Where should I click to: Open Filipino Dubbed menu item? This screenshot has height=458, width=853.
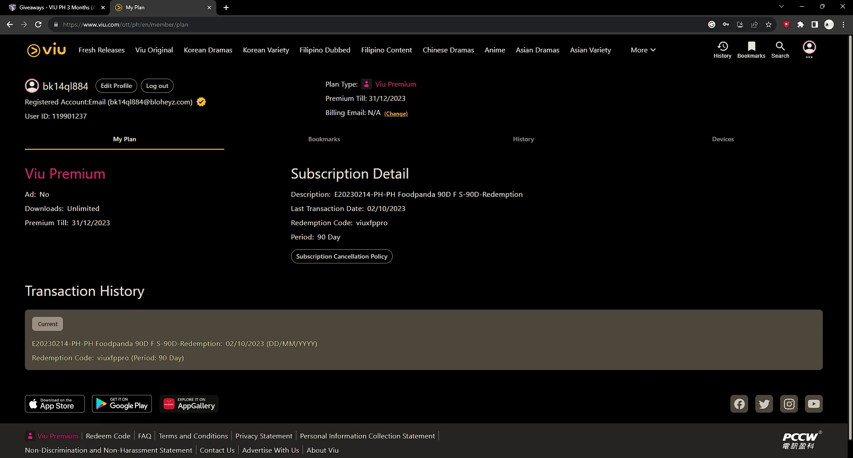(x=325, y=50)
